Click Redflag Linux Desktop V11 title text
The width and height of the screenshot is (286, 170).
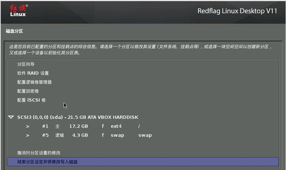pos(237,11)
